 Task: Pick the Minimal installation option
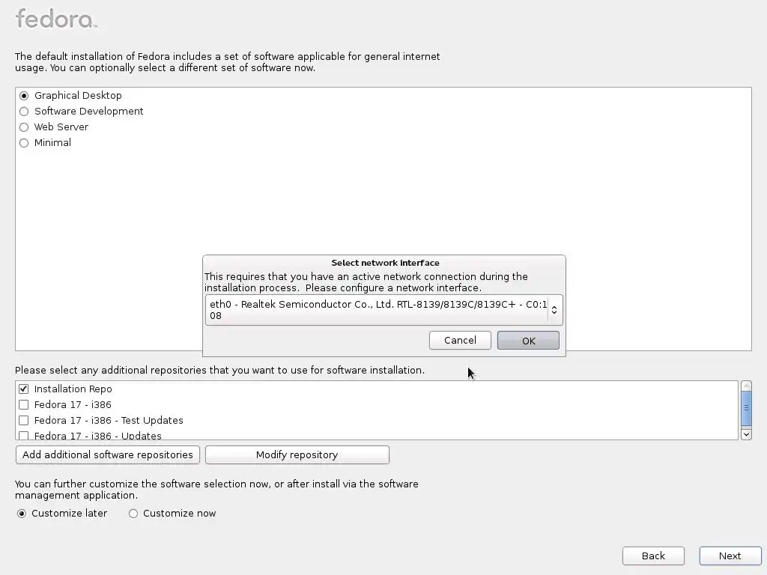[x=24, y=143]
